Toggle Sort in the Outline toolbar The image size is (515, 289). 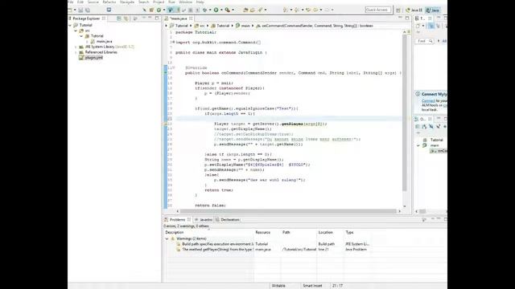[424, 127]
